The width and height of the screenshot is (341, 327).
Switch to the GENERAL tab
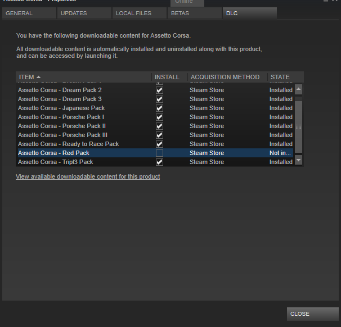[x=29, y=13]
